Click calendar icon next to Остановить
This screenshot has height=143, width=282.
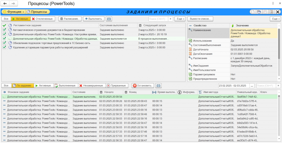point(158,86)
